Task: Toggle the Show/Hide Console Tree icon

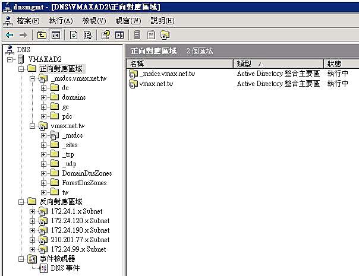Action: tap(56, 35)
